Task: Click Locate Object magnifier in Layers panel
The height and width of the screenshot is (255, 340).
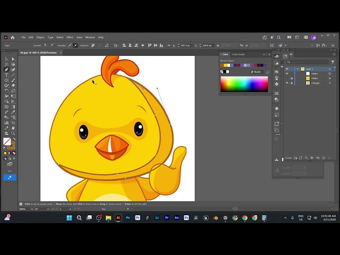Action: [x=306, y=158]
